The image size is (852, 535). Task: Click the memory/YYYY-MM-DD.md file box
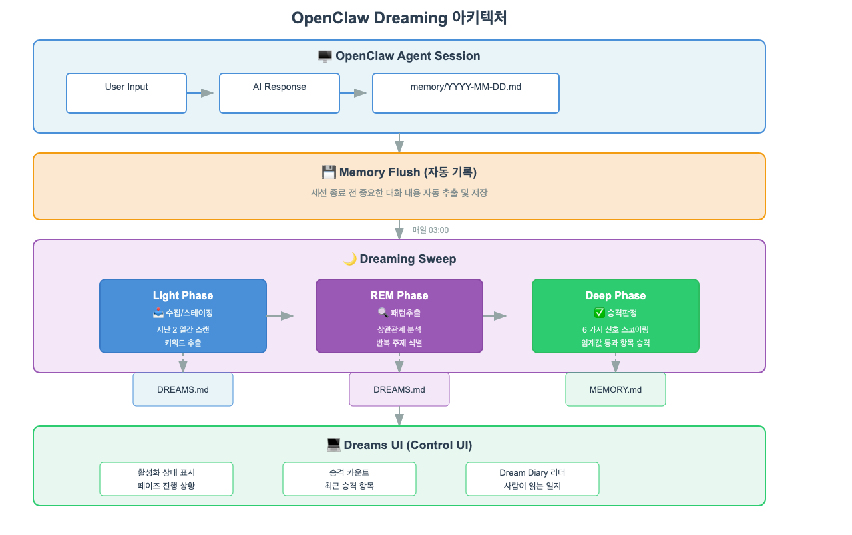(466, 93)
